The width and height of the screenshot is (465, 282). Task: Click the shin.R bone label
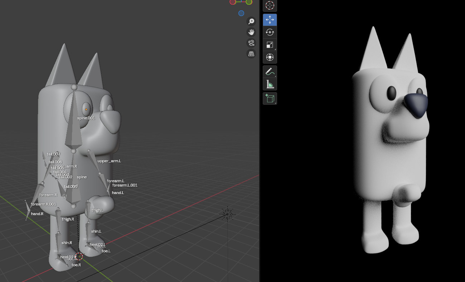click(67, 243)
